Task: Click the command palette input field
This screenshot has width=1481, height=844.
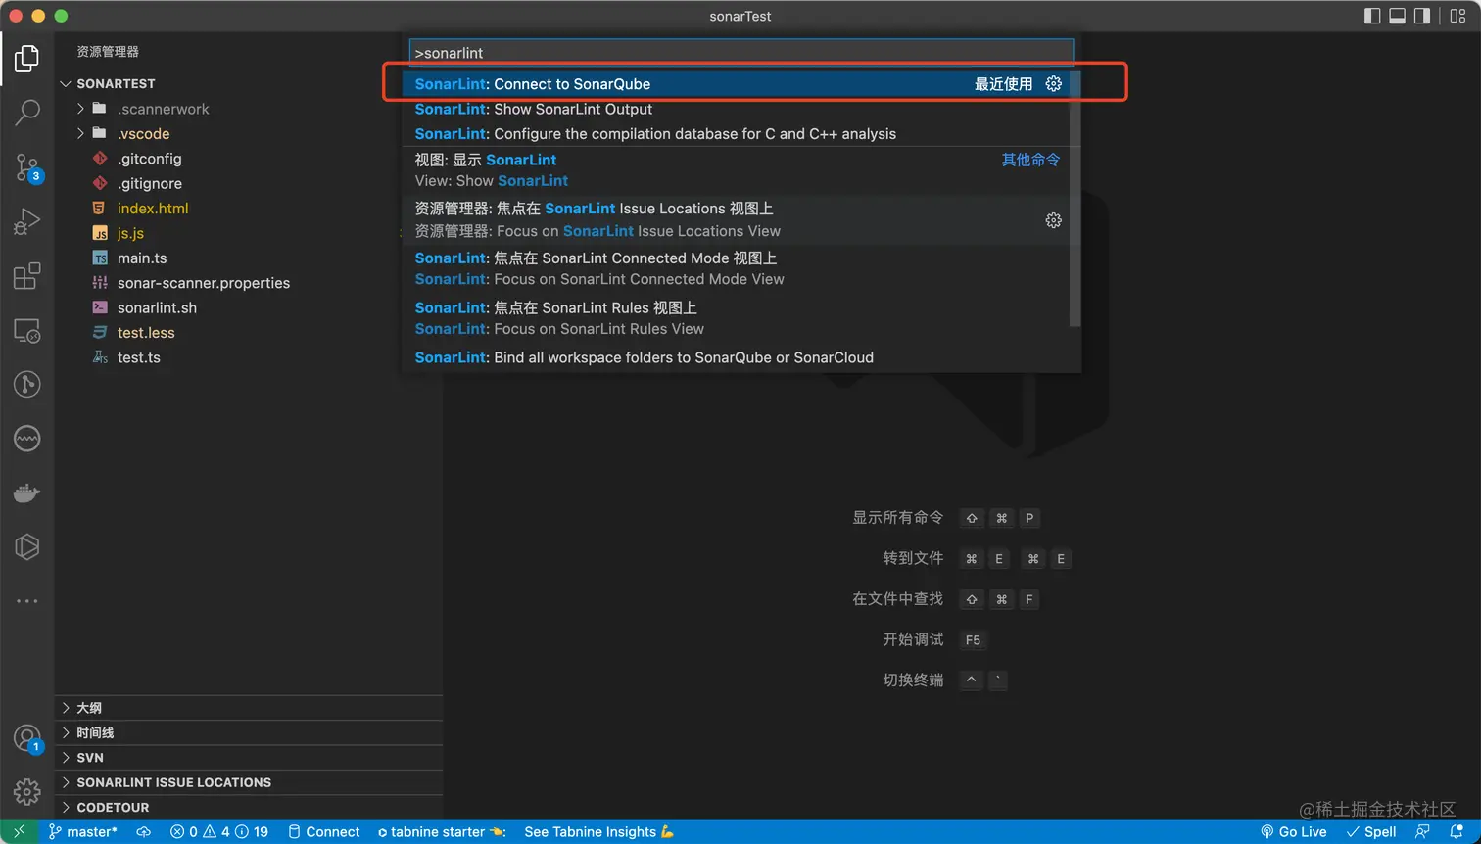Action: coord(740,53)
